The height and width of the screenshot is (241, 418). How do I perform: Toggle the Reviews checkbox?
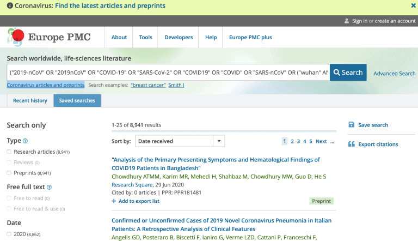tap(9, 162)
